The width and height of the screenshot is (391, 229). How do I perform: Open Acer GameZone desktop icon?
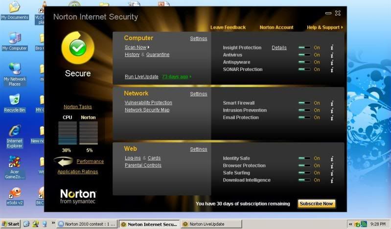pos(15,167)
